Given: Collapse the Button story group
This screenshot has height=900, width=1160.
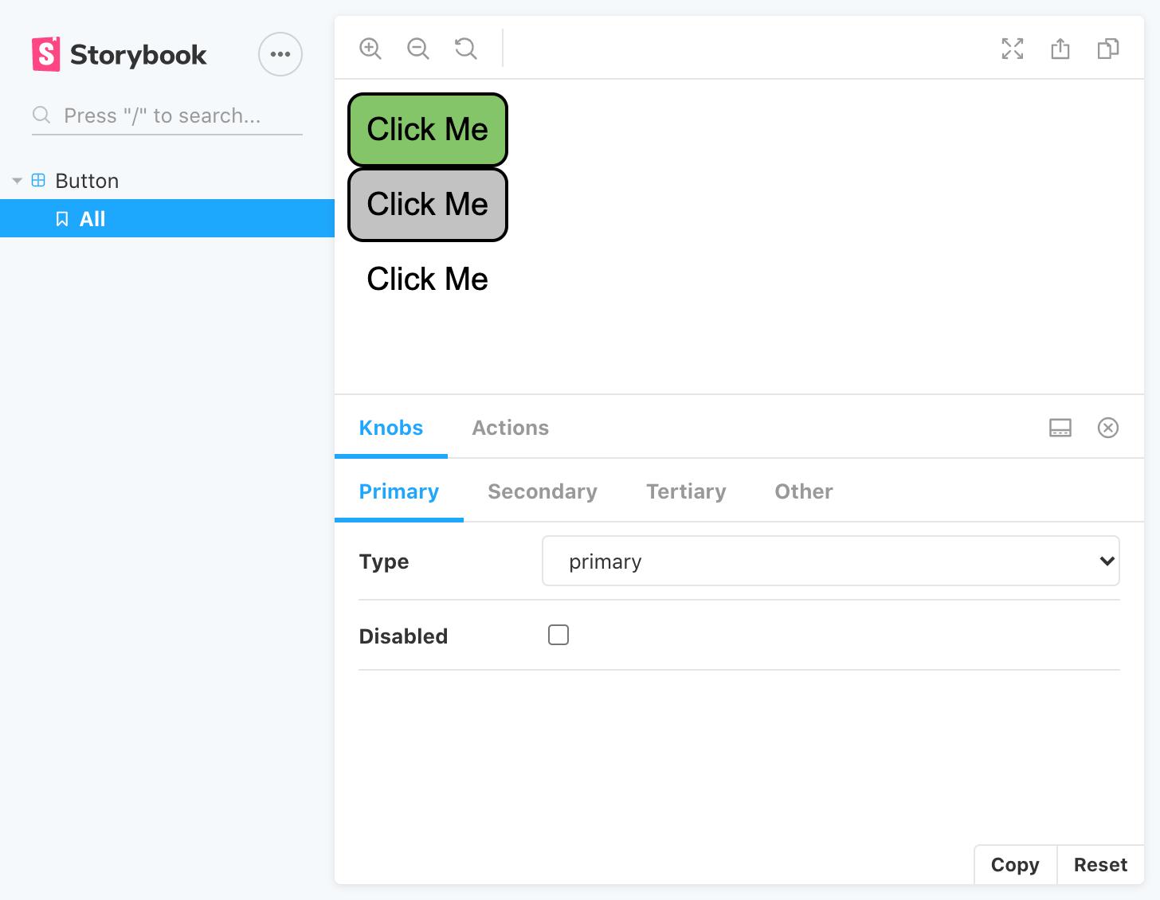Looking at the screenshot, I should (x=17, y=180).
